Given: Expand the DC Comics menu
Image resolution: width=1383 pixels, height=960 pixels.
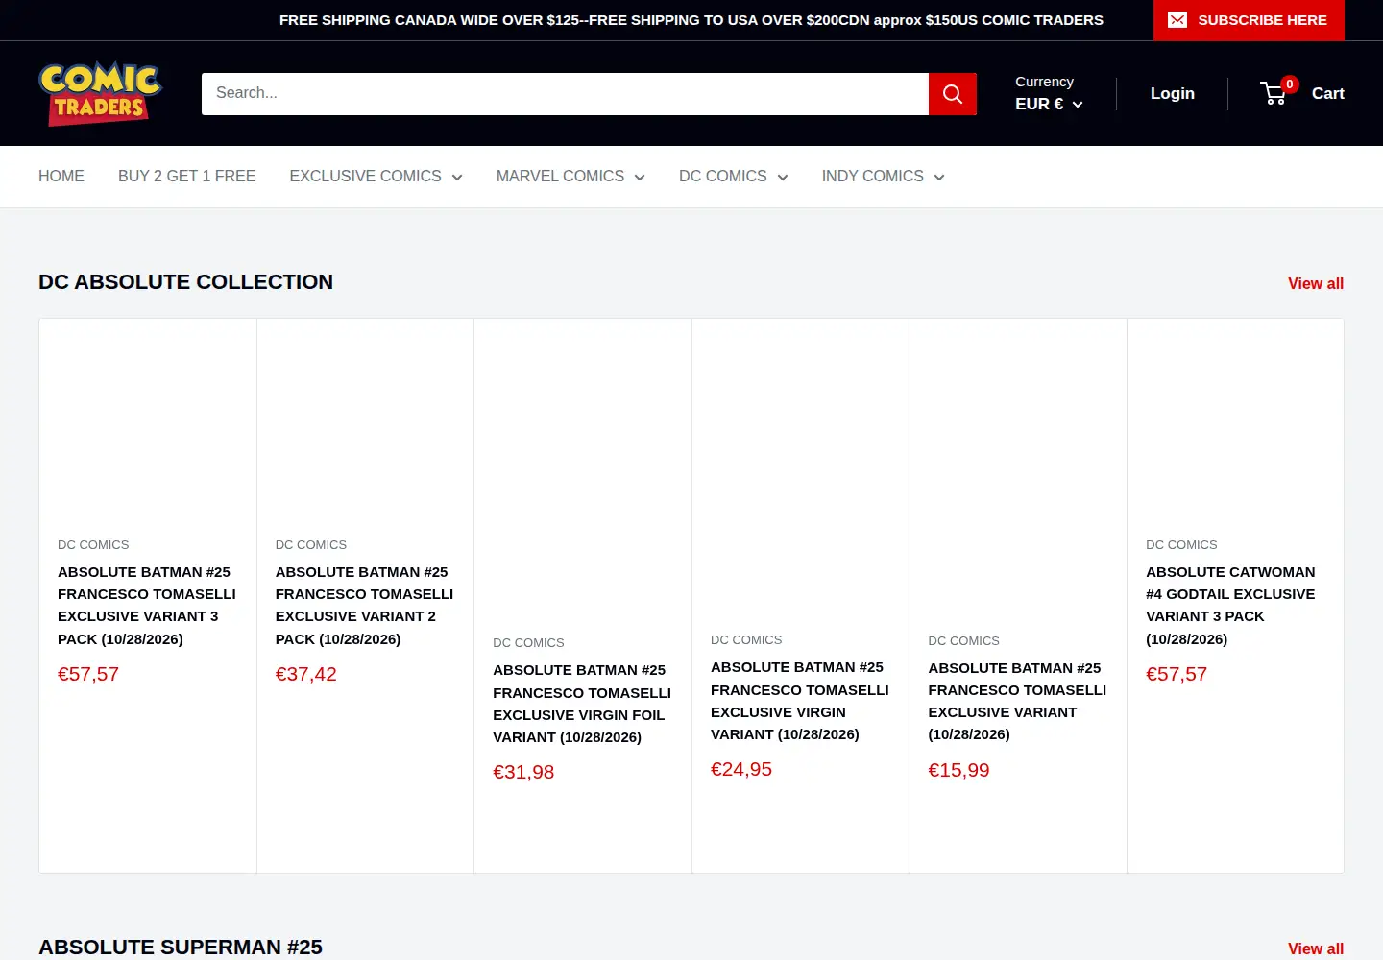Looking at the screenshot, I should click(x=733, y=177).
